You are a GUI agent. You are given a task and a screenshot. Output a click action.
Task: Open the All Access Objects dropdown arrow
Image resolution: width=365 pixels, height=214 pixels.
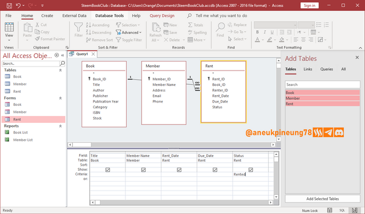tap(56, 55)
